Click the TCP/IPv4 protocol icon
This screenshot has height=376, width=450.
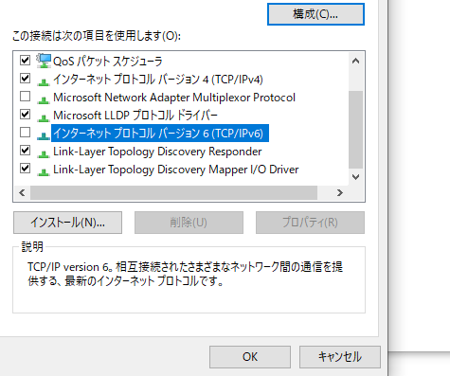pos(44,81)
